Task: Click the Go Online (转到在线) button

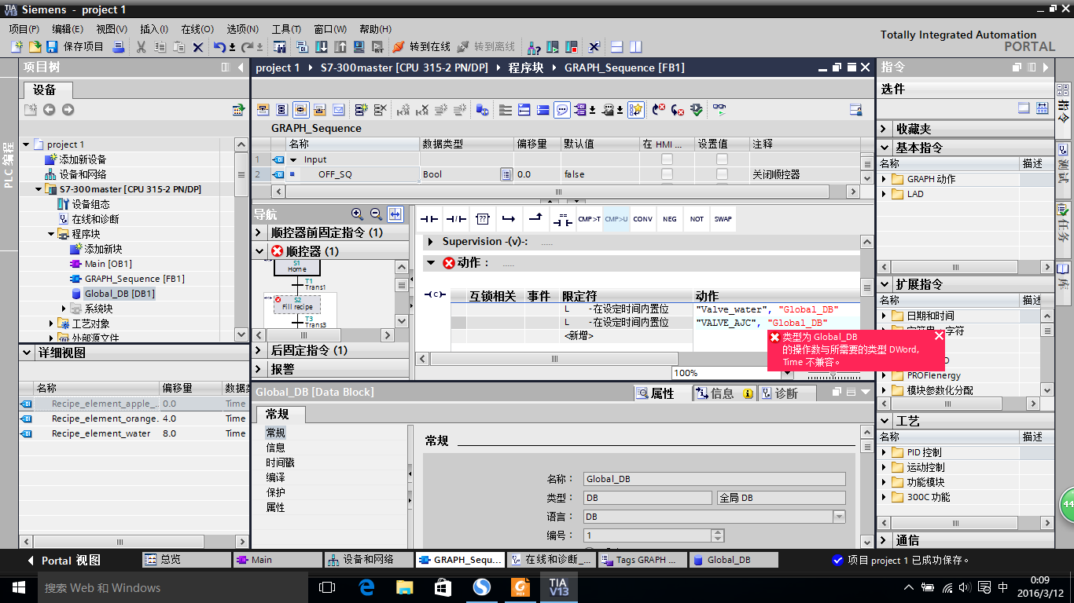Action: point(421,47)
